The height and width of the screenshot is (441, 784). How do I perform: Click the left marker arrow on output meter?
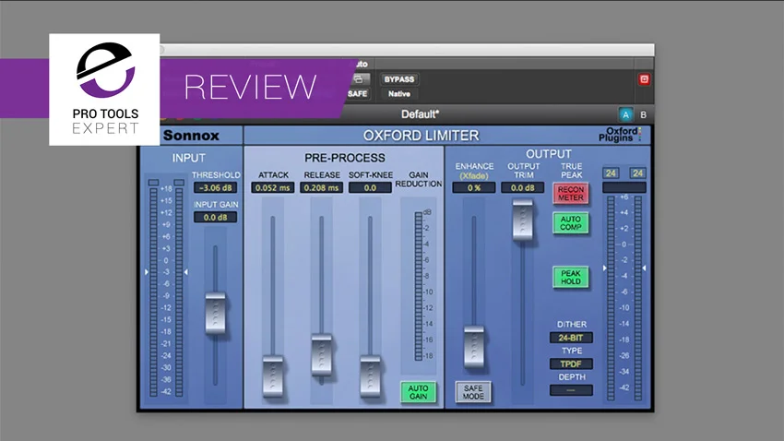point(604,268)
